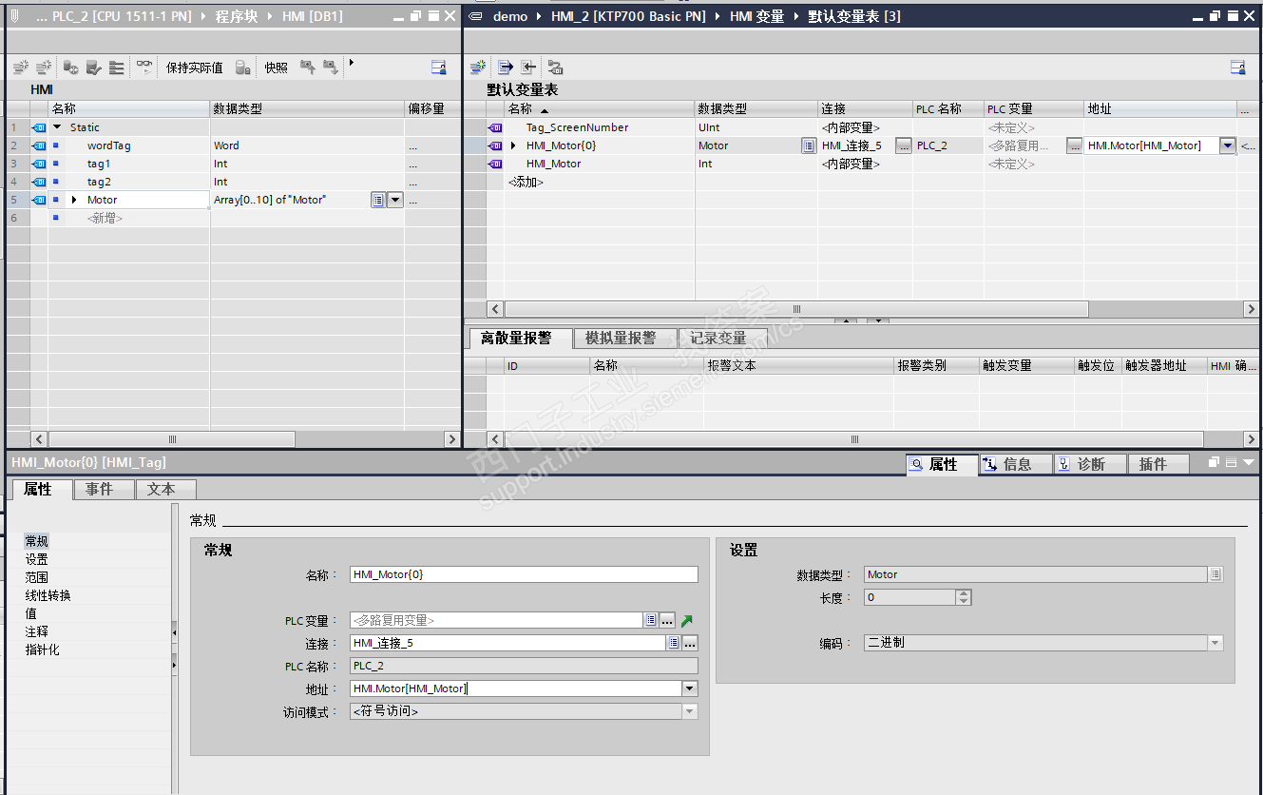1263x795 pixels.
Task: Open the address dropdown in HMI_Motor{0} table row
Action: pyautogui.click(x=1228, y=145)
